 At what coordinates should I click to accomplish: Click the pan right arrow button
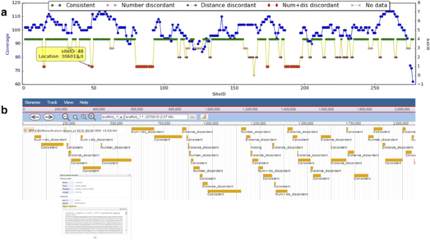coord(48,117)
